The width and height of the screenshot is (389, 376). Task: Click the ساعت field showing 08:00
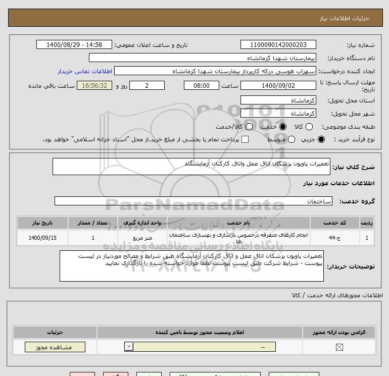tap(202, 85)
